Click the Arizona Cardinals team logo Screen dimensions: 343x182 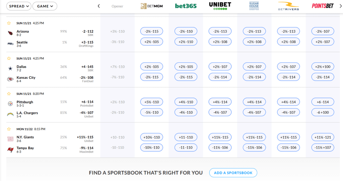click(10, 33)
